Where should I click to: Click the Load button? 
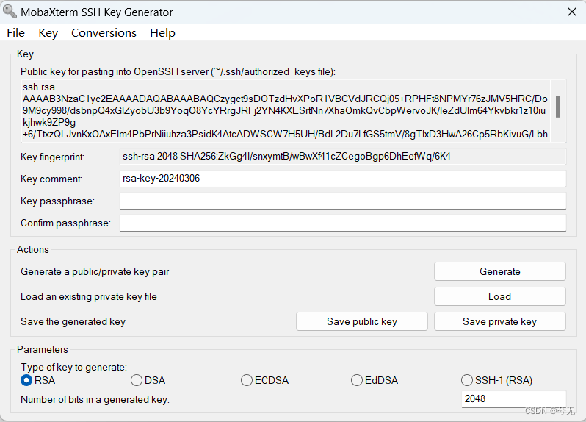(499, 296)
